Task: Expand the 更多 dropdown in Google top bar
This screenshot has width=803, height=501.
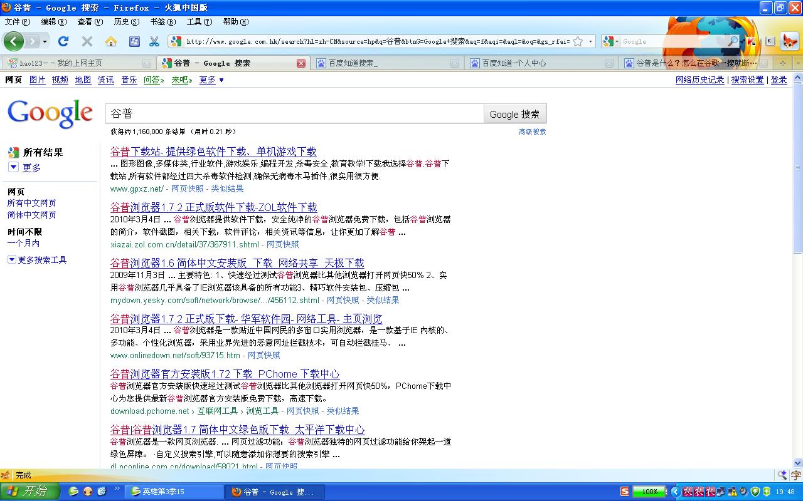Action: point(211,80)
